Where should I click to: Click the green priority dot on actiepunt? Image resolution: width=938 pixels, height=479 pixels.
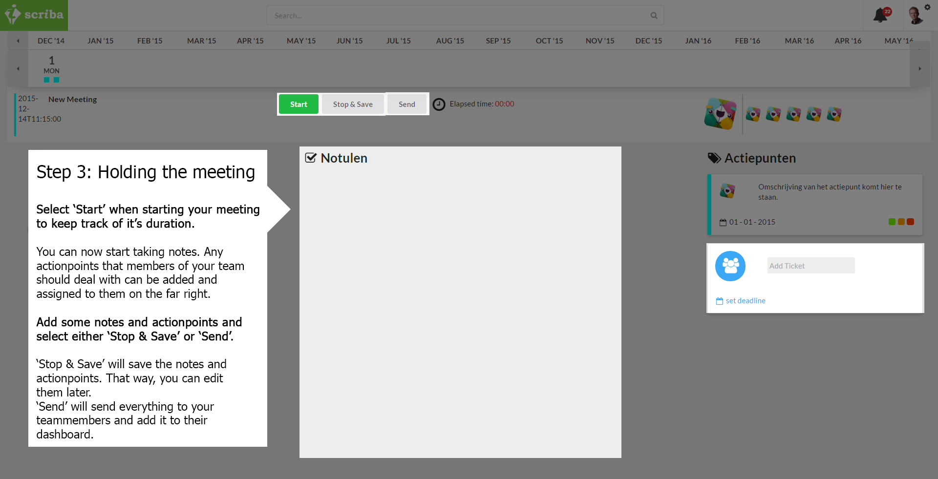[x=892, y=222]
